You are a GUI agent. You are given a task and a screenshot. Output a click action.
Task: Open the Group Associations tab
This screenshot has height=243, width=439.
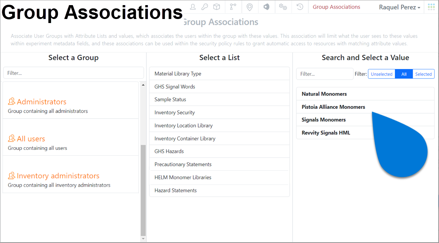[x=336, y=7]
